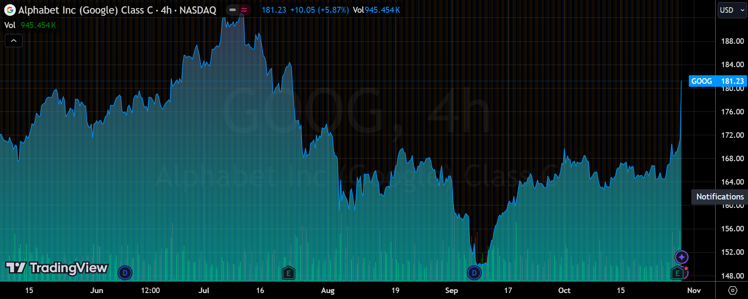Click the 152.00 price axis label
748x299 pixels.
click(733, 252)
